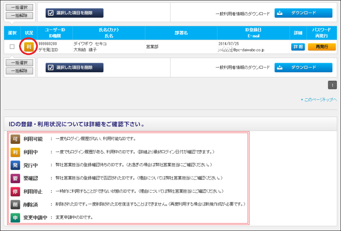Follow the このページトップへ link
This screenshot has width=341, height=231.
click(x=319, y=100)
